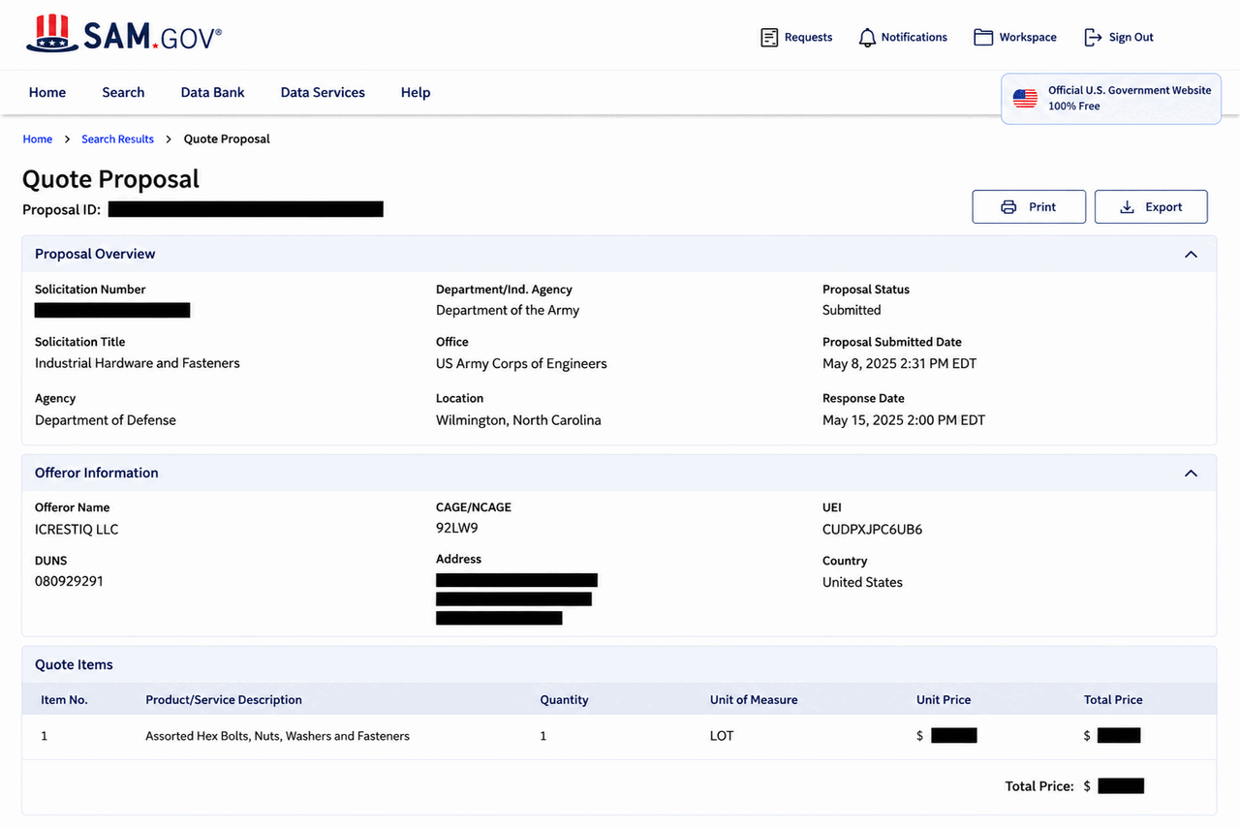
Task: Click the Home breadcrumb link
Action: [38, 139]
